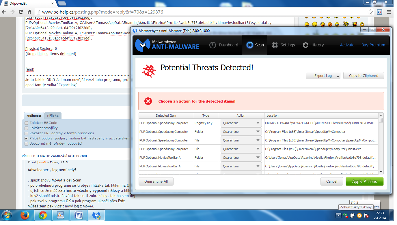Toggle the Upozornit mě checkbox
Viewport: 397px width, 225px height.
pos(26,143)
